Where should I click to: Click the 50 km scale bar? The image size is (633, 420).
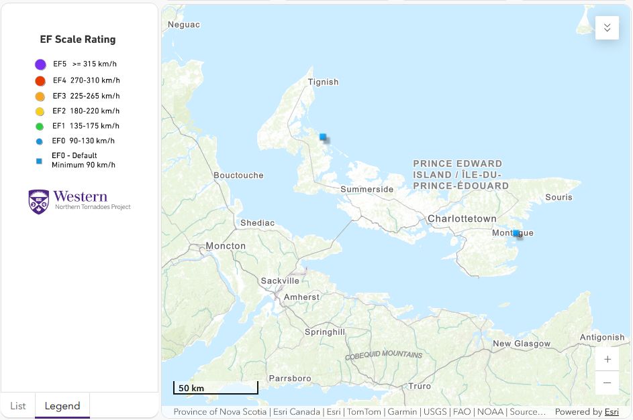click(215, 387)
